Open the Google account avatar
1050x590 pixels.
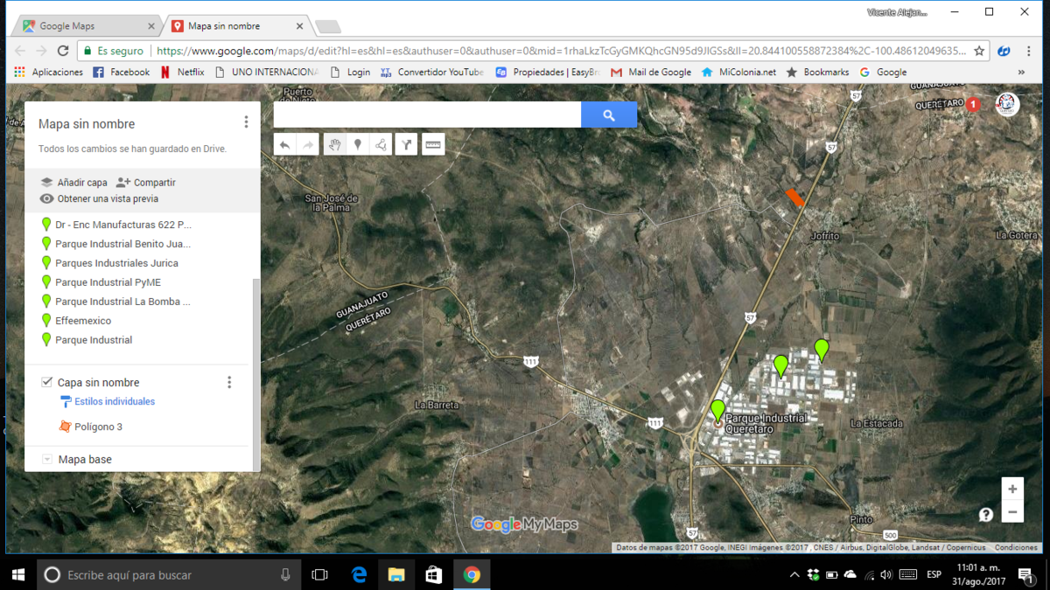click(x=1008, y=104)
